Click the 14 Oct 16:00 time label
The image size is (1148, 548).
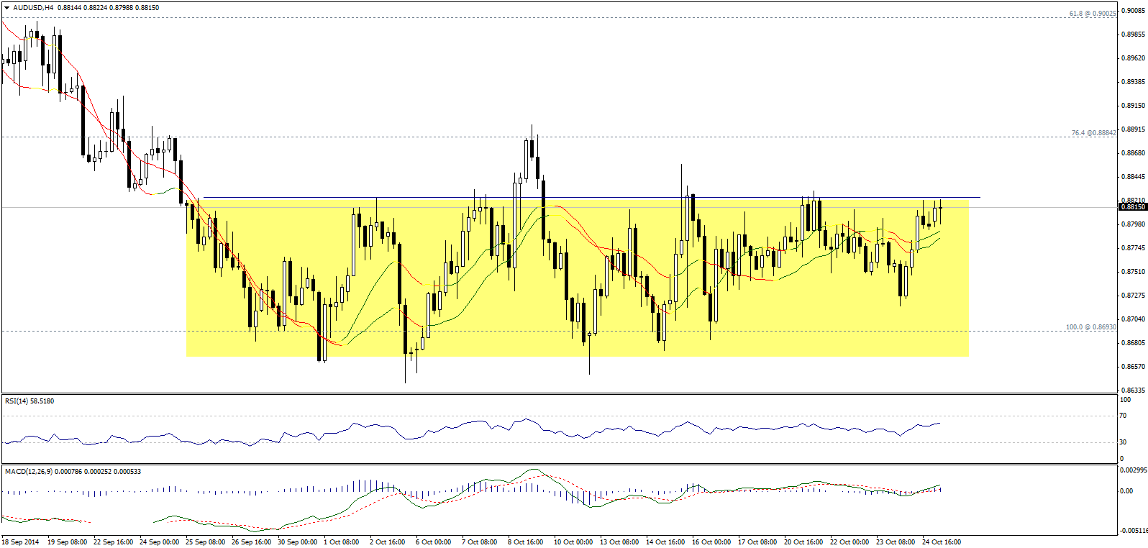pyautogui.click(x=665, y=542)
